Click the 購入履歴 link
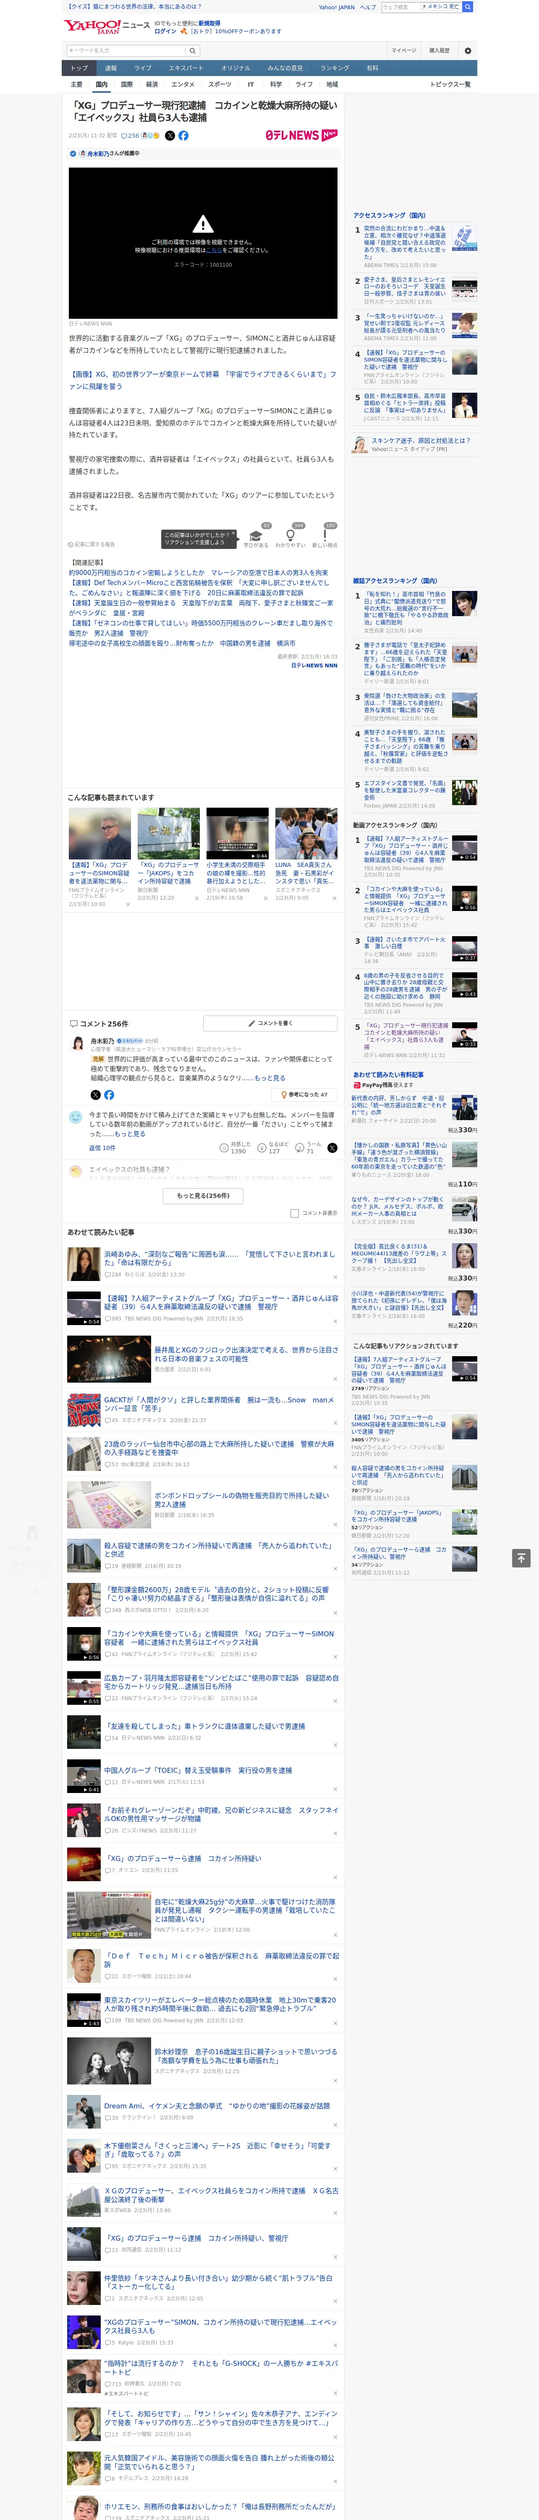539x2520 pixels. (439, 51)
